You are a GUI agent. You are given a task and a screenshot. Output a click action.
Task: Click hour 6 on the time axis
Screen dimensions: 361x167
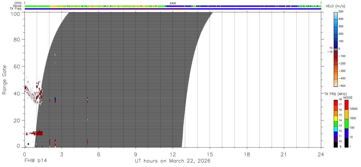pos(98,154)
